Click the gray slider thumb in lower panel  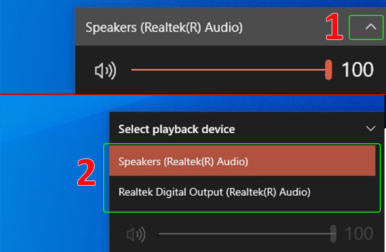pyautogui.click(x=333, y=234)
